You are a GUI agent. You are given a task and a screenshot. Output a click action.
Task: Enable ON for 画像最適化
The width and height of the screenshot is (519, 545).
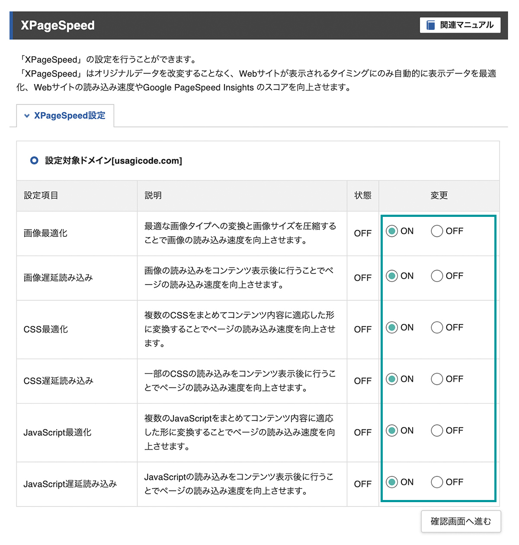tap(392, 231)
